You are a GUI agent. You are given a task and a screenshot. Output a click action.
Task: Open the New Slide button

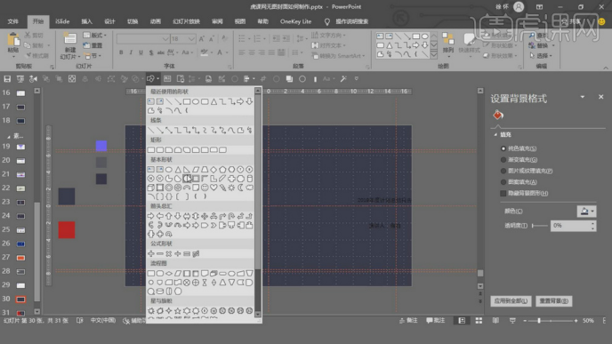point(70,46)
